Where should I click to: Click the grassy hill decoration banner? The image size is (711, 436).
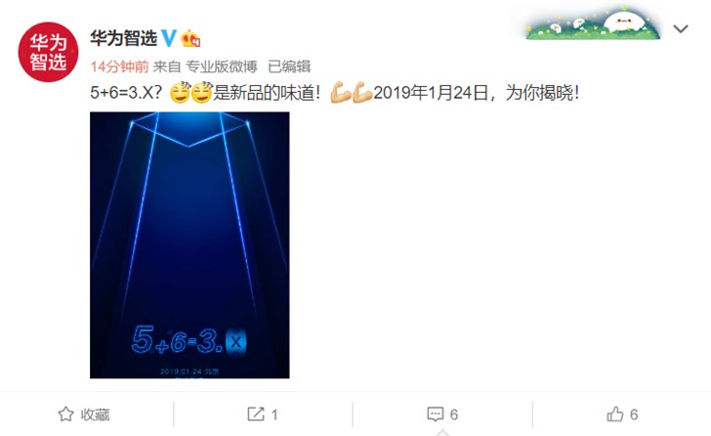(593, 23)
